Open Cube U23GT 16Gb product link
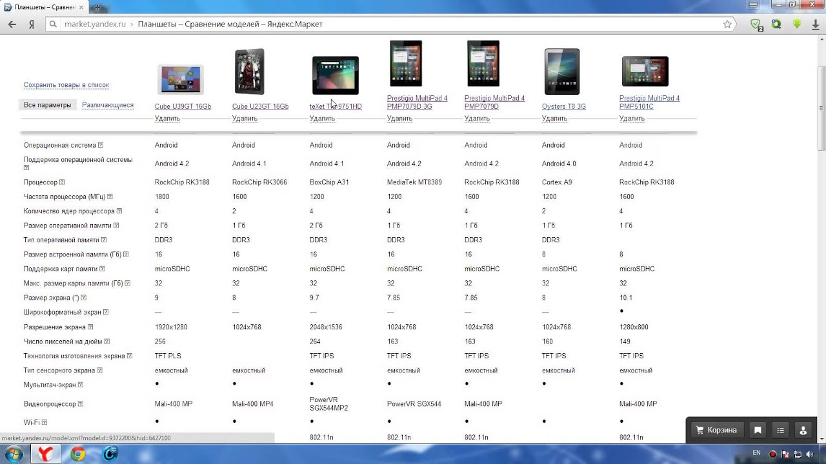This screenshot has height=464, width=826. coord(260,107)
